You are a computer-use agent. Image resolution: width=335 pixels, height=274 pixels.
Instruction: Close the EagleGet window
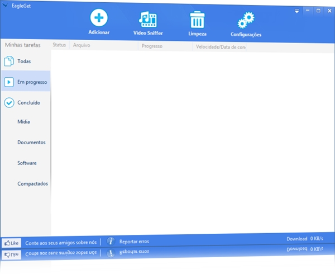tap(329, 11)
